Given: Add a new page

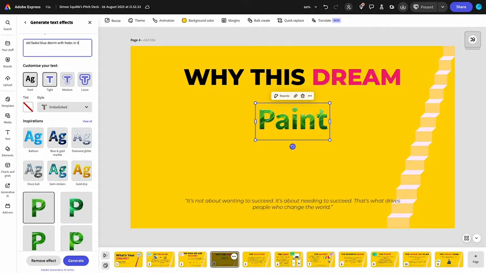Looking at the screenshot, I should point(475,259).
